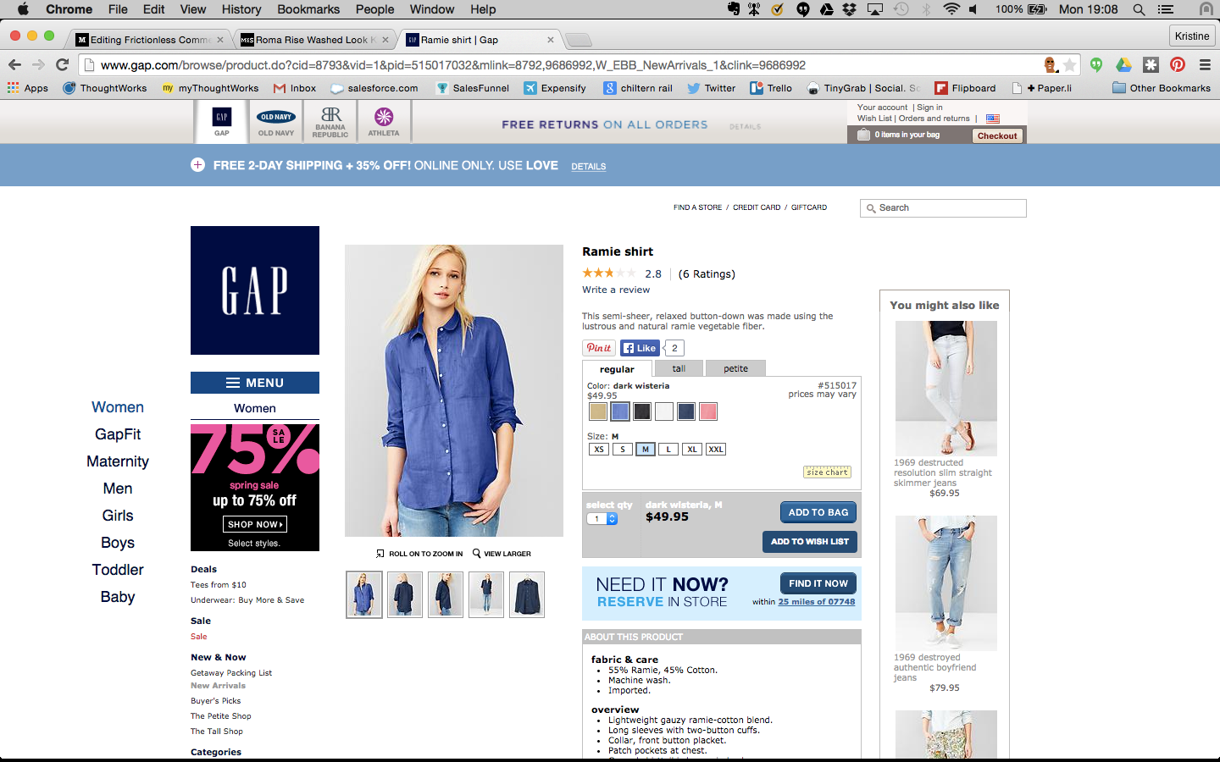Select size M

[x=646, y=450]
